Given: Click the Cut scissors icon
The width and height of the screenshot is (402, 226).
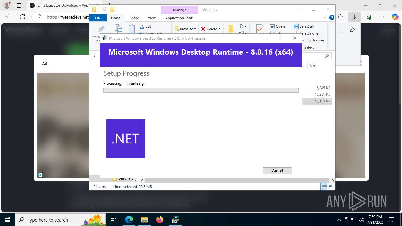Looking at the screenshot, I should (x=142, y=26).
